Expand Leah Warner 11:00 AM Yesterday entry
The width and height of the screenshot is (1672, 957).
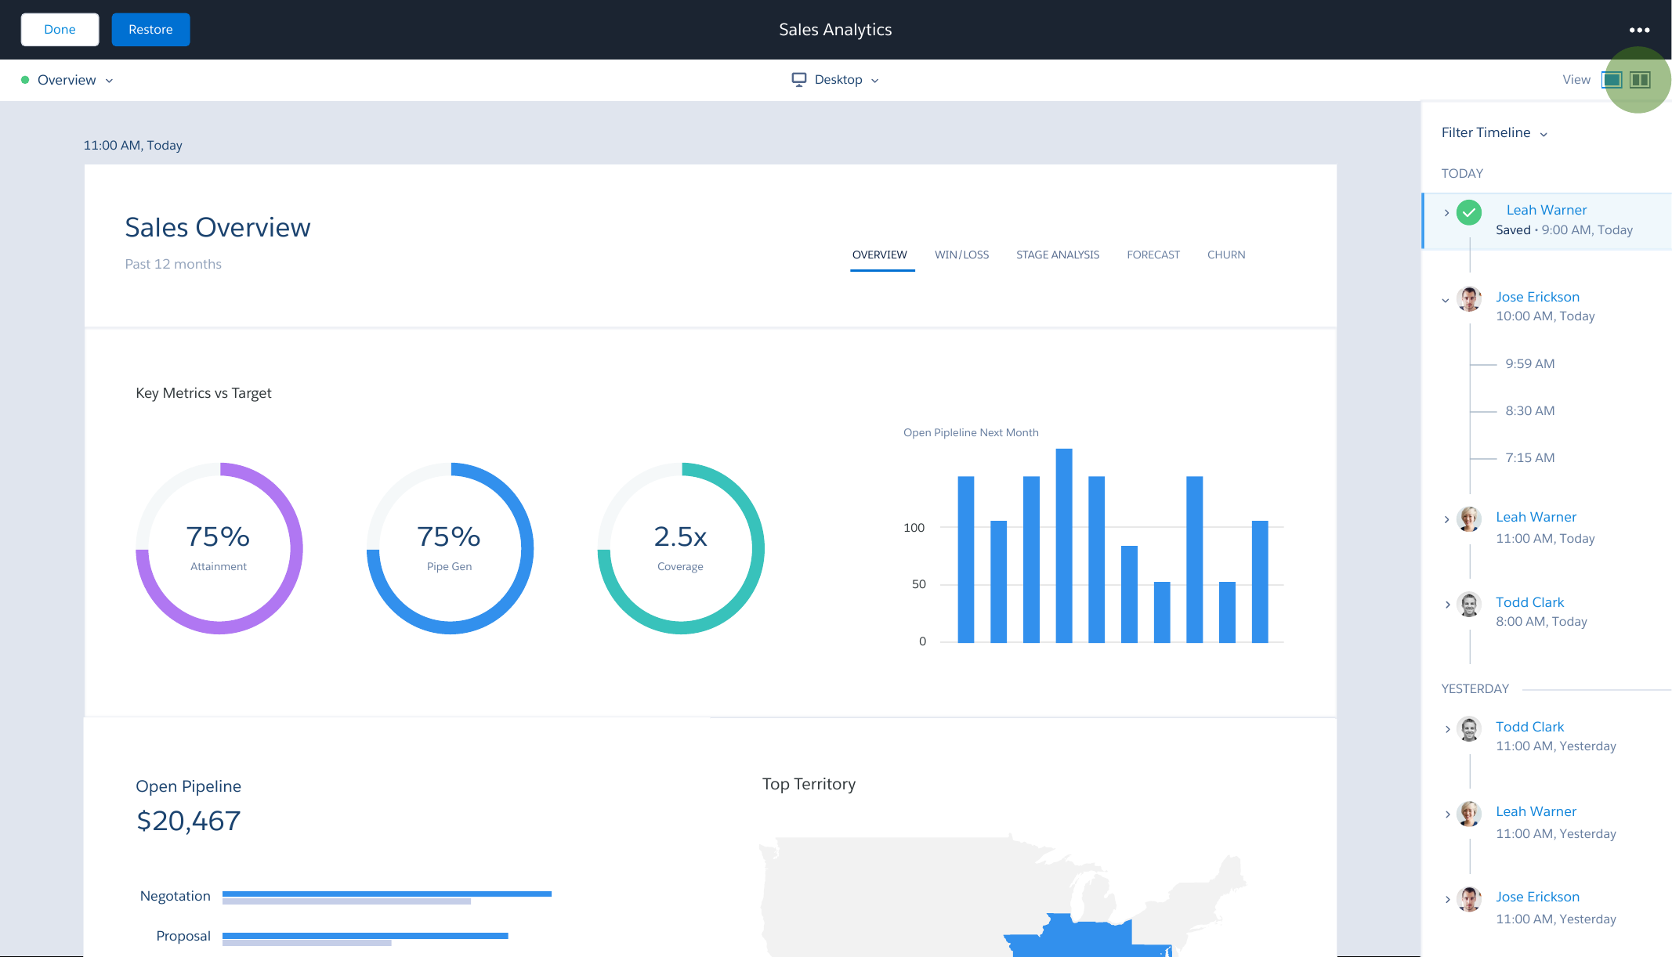point(1447,814)
